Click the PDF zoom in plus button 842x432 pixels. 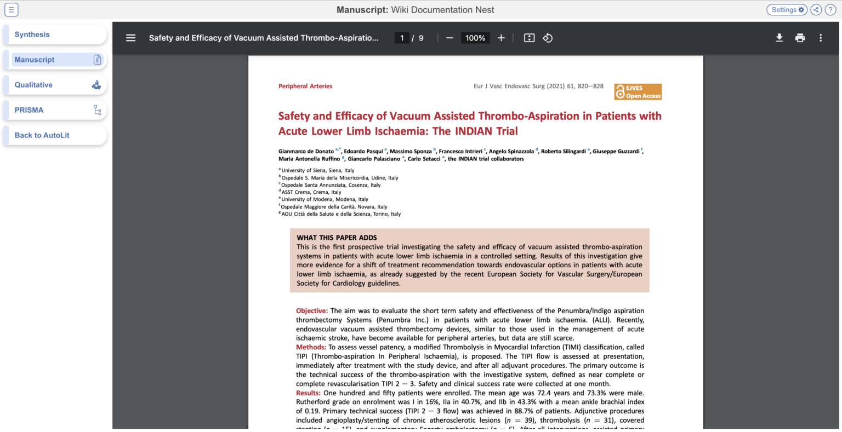point(501,38)
